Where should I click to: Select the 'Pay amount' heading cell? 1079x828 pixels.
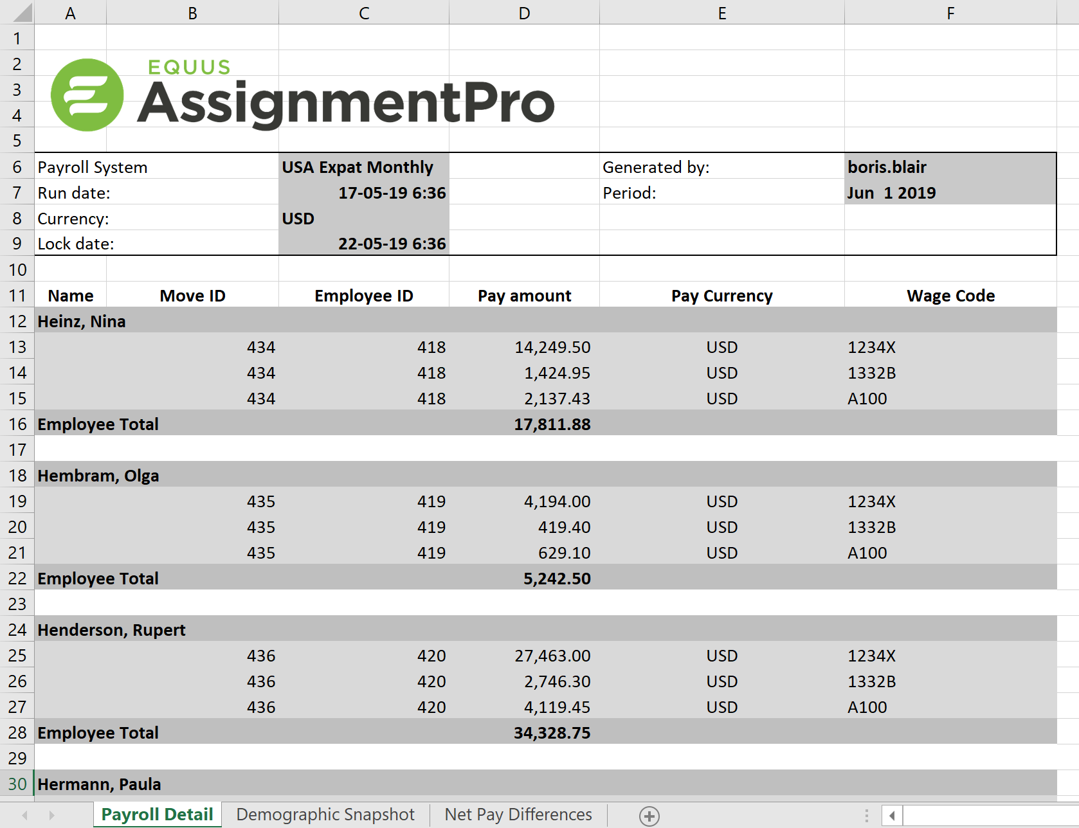(524, 295)
